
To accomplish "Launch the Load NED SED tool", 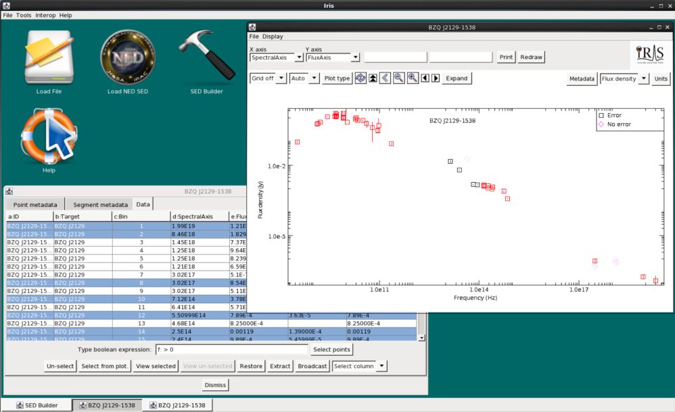I will [127, 57].
